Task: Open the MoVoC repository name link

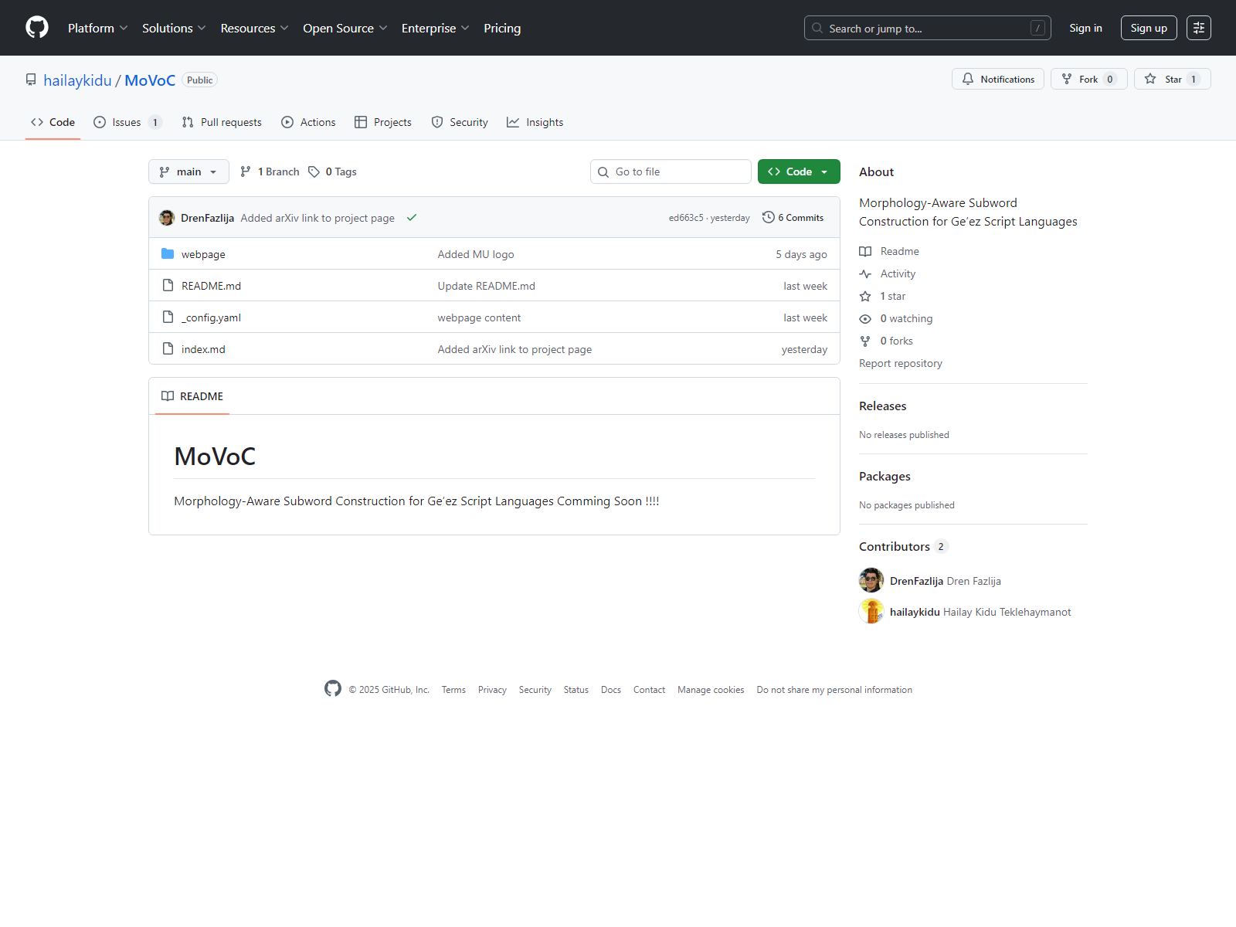Action: point(150,80)
